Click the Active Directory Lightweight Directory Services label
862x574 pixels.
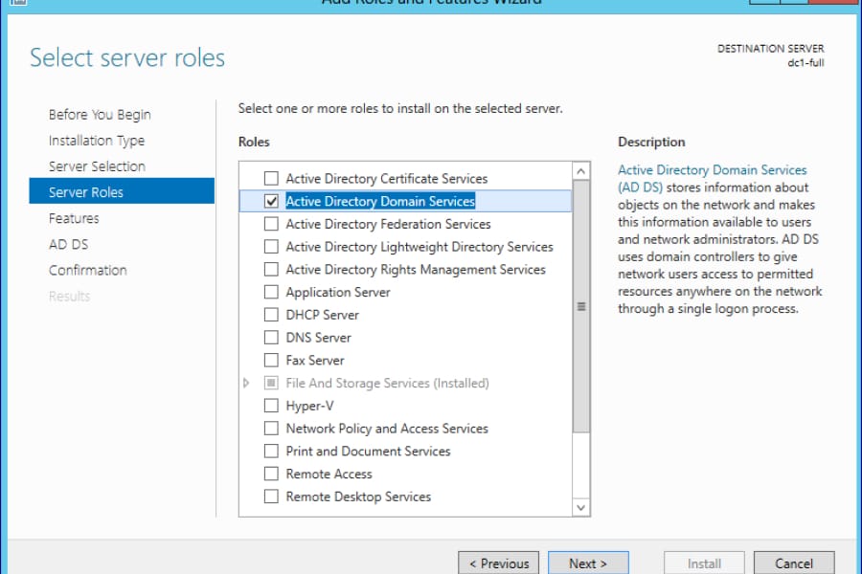coord(420,247)
